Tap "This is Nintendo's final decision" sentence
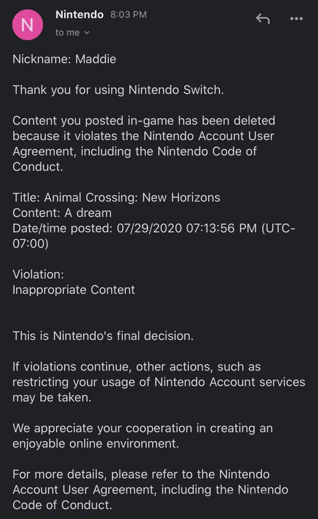 pos(103,335)
